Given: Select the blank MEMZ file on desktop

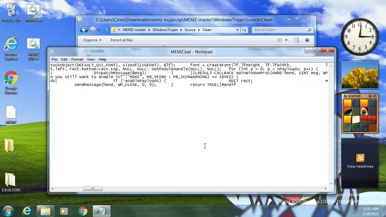Looking at the screenshot, I should tap(11, 115).
